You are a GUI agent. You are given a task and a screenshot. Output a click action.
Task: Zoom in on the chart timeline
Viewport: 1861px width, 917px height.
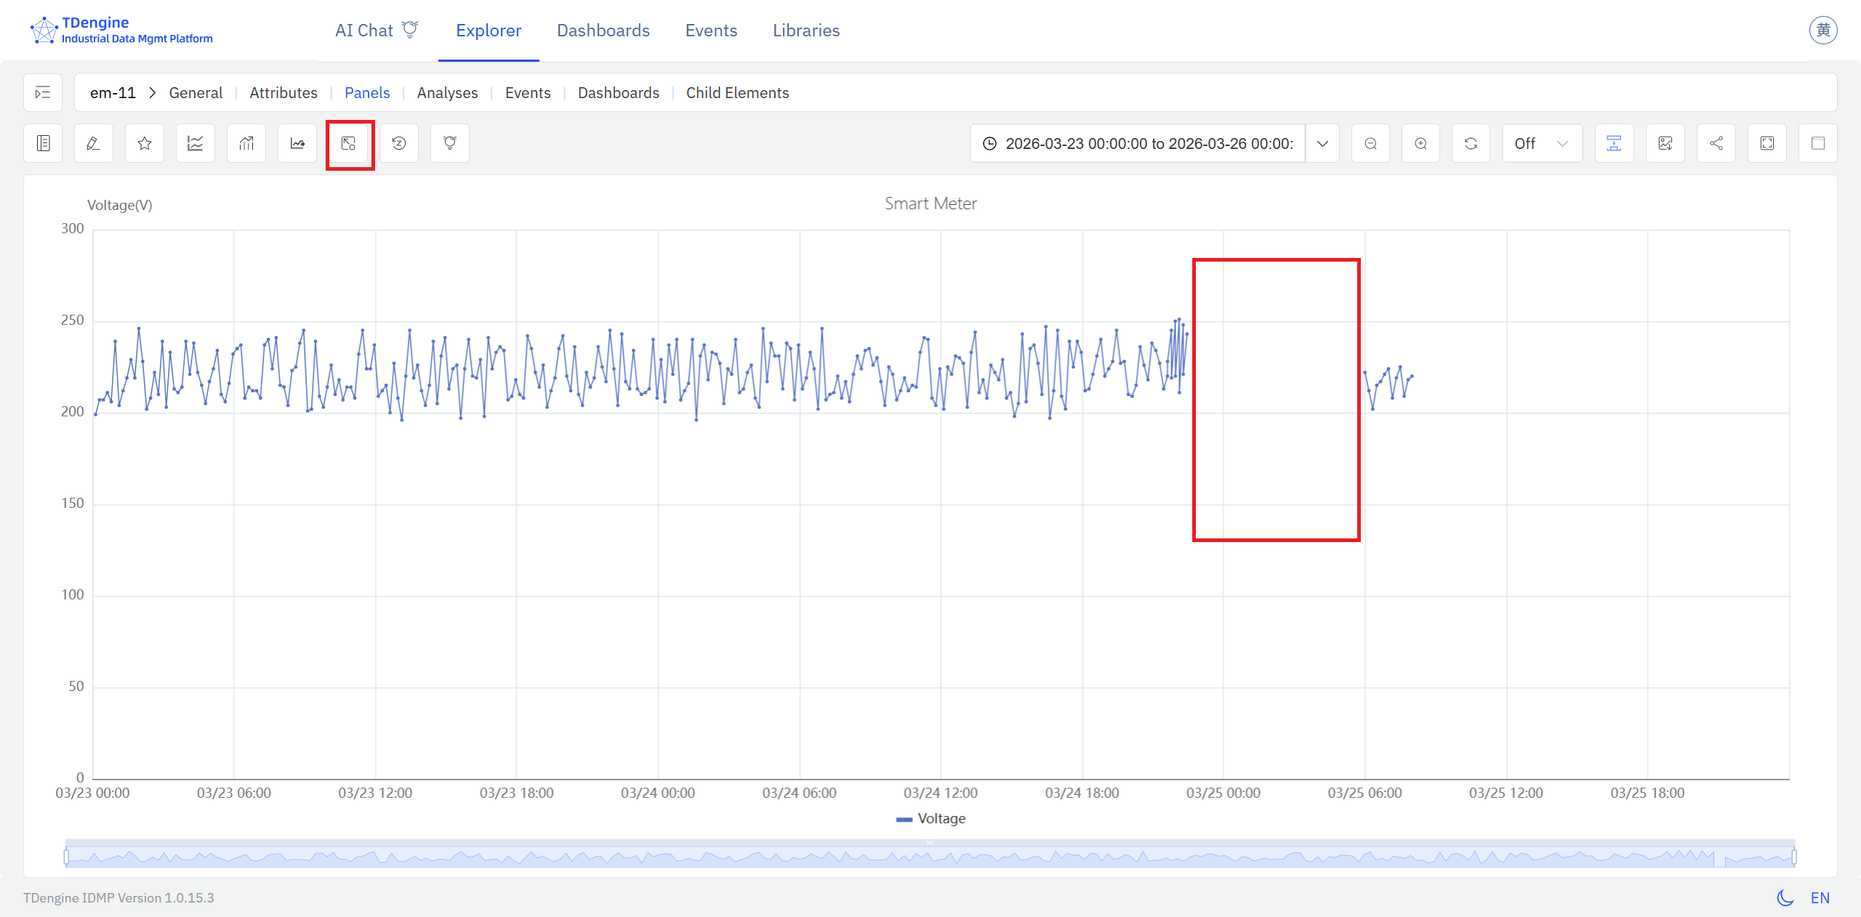click(1421, 143)
